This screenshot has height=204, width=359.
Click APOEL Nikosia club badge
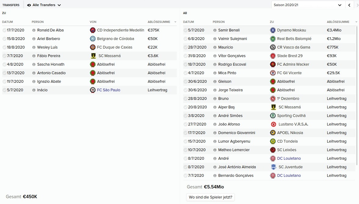coord(273,133)
